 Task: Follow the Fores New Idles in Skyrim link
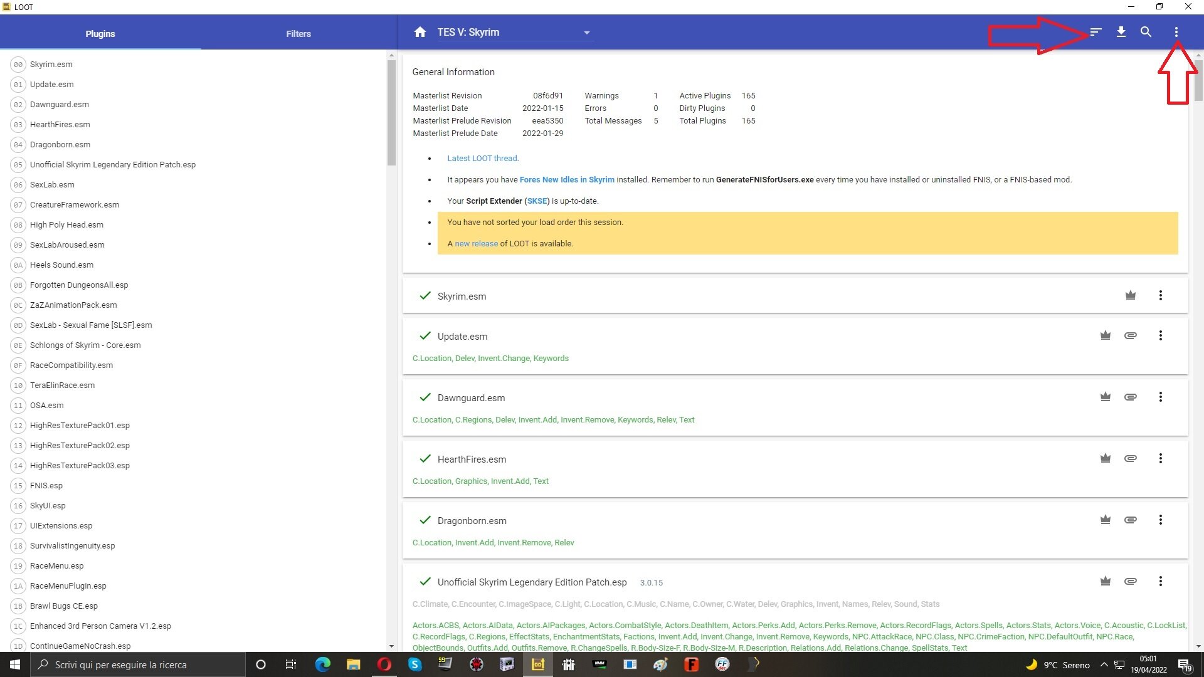tap(567, 180)
